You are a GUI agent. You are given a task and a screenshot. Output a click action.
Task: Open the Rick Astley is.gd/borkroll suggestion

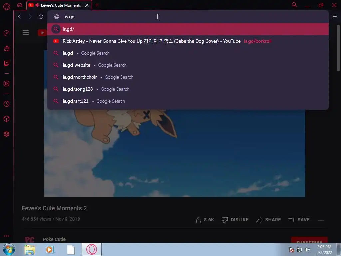point(188,41)
